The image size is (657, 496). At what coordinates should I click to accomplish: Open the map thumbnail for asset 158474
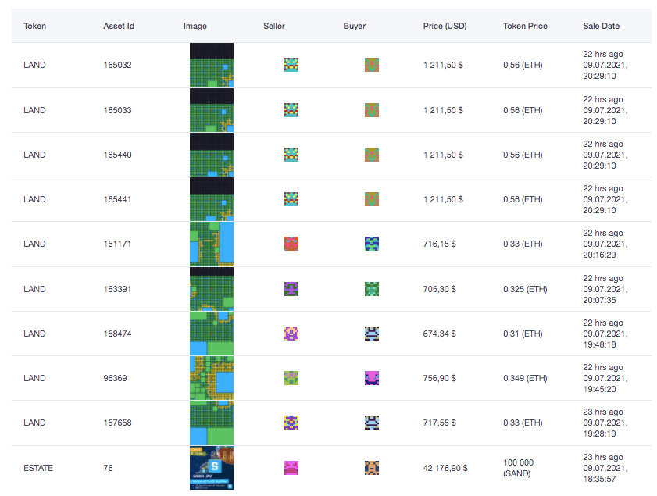211,334
